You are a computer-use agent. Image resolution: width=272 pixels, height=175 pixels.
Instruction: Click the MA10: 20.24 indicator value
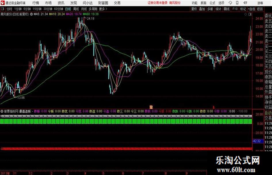(57, 14)
